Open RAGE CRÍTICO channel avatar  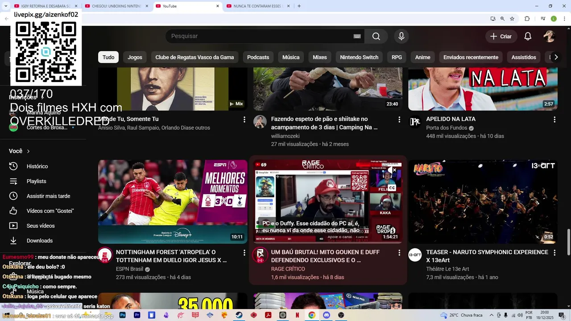(260, 255)
